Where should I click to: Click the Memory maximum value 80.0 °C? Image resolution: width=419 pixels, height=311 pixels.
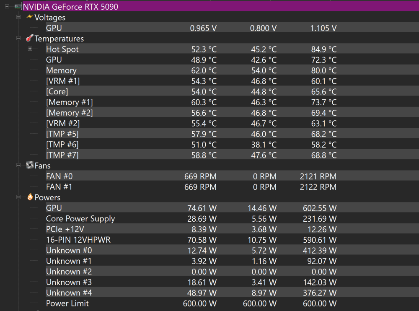click(x=324, y=70)
